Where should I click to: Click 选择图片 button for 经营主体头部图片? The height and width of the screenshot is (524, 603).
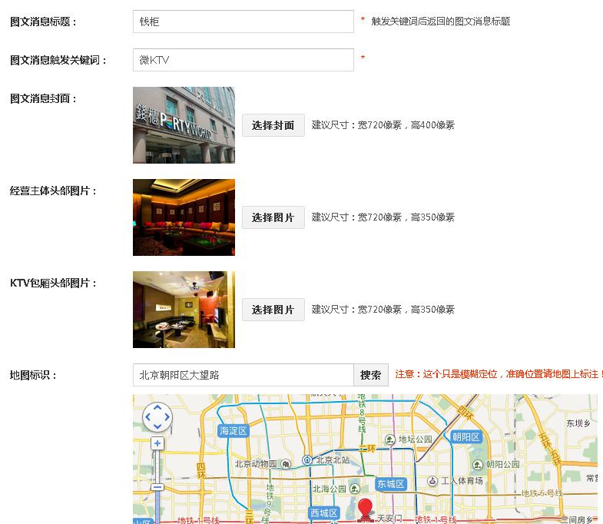(273, 217)
